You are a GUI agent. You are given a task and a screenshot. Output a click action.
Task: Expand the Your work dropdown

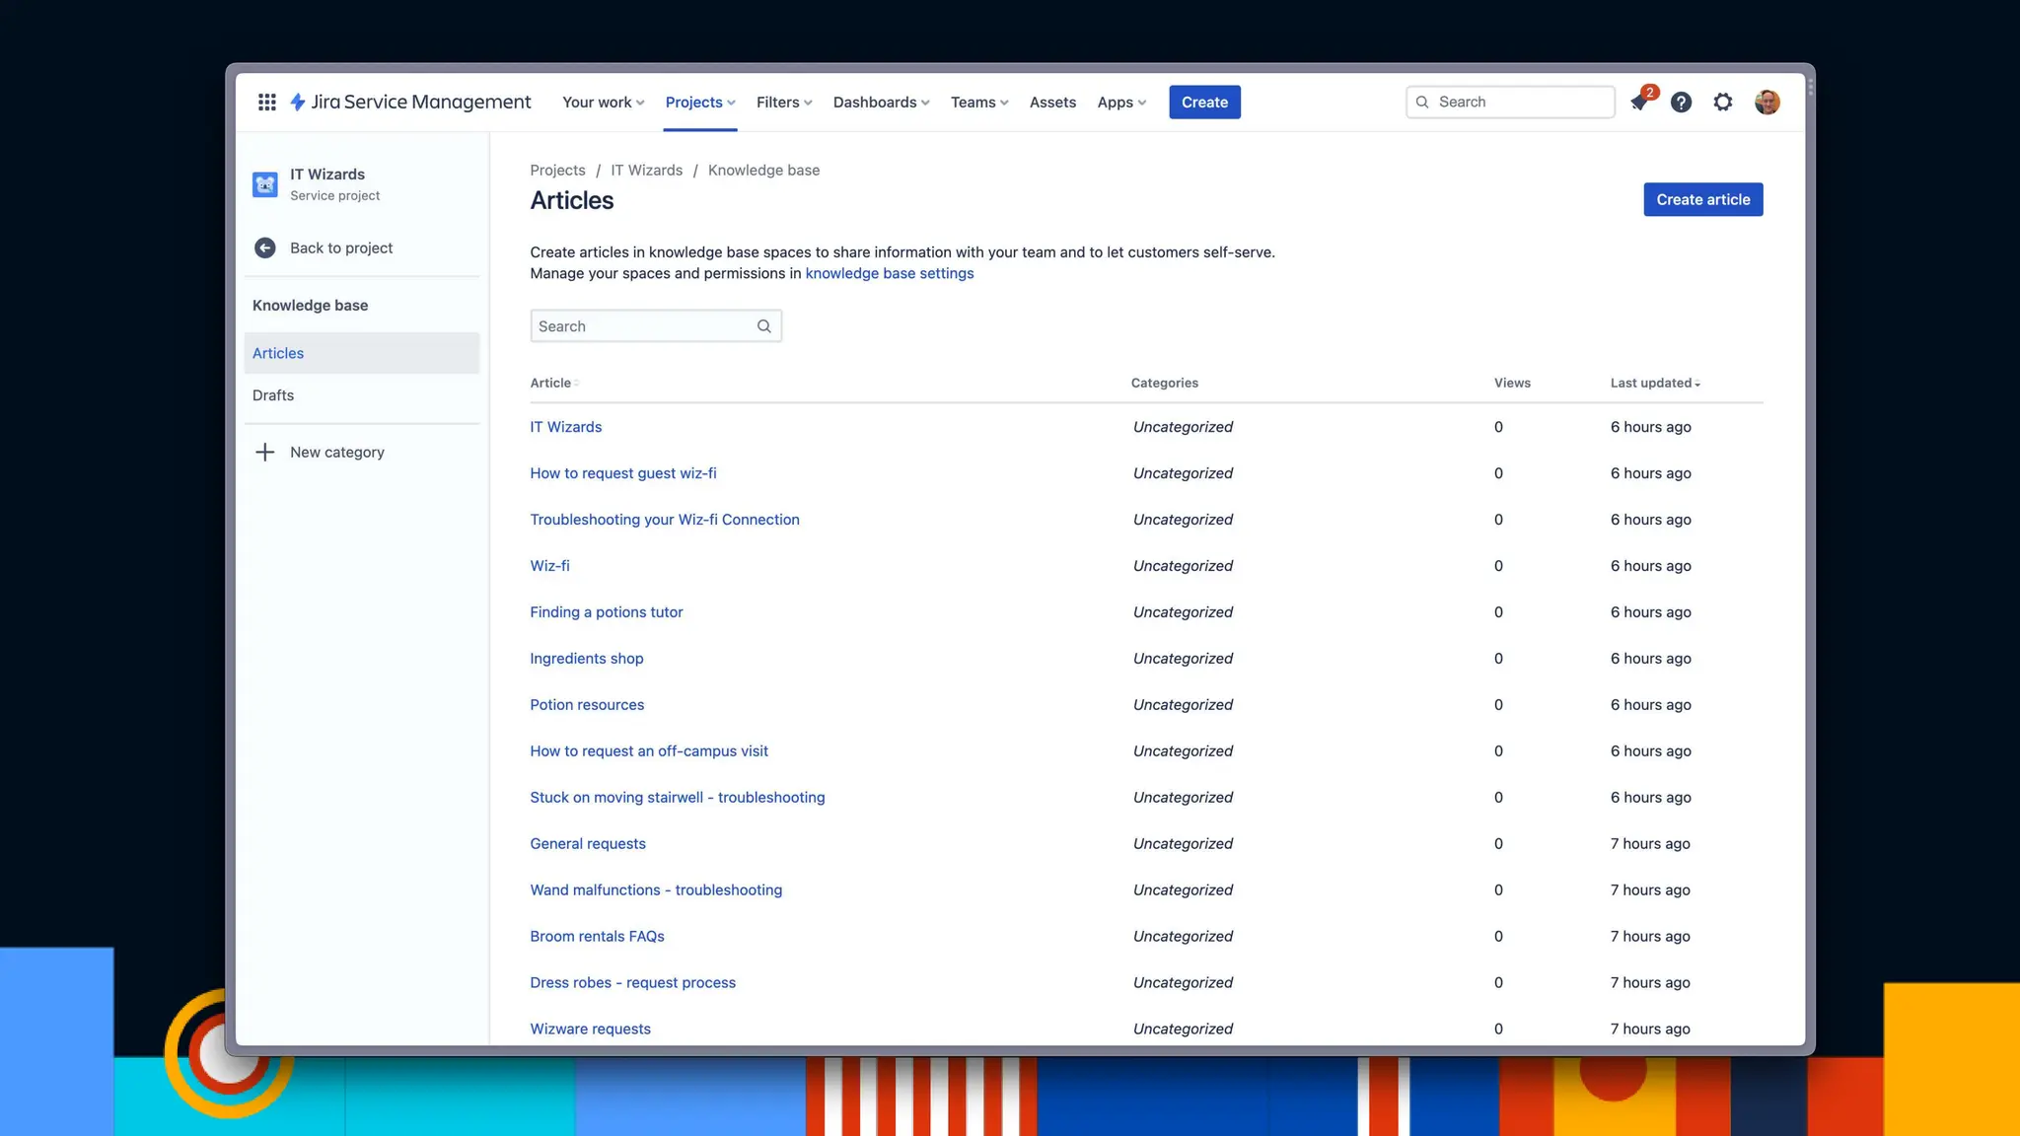tap(603, 102)
